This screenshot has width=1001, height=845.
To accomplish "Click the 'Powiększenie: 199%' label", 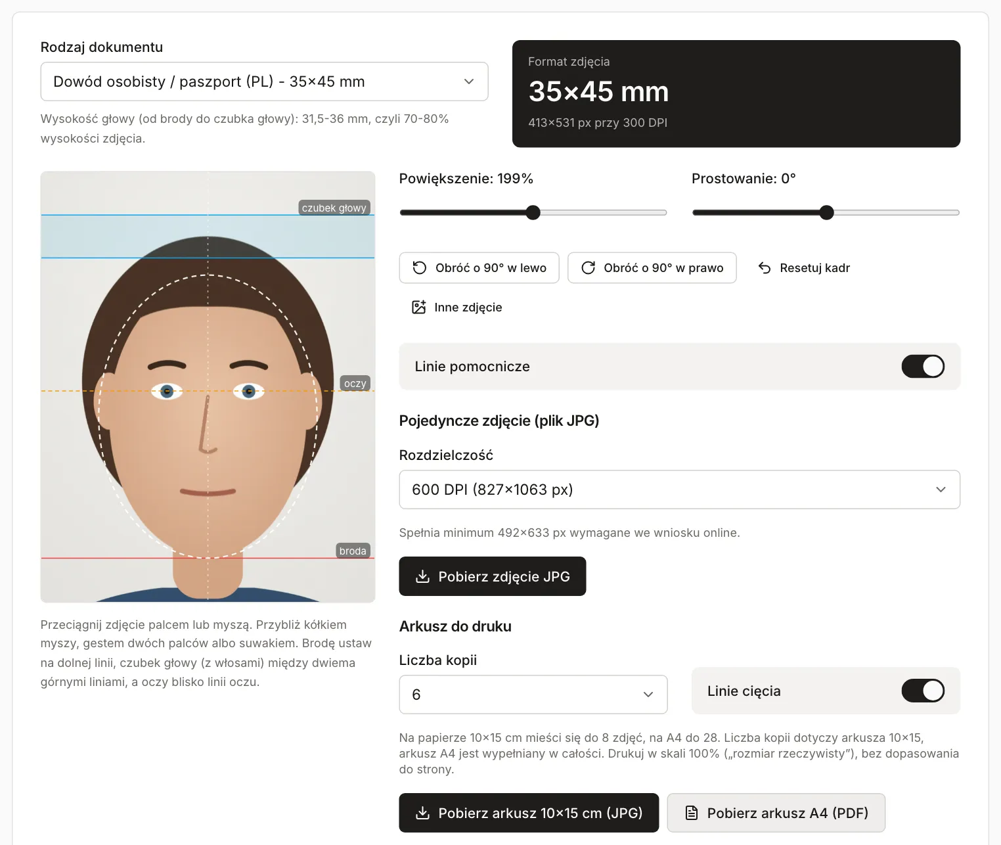I will pyautogui.click(x=466, y=178).
